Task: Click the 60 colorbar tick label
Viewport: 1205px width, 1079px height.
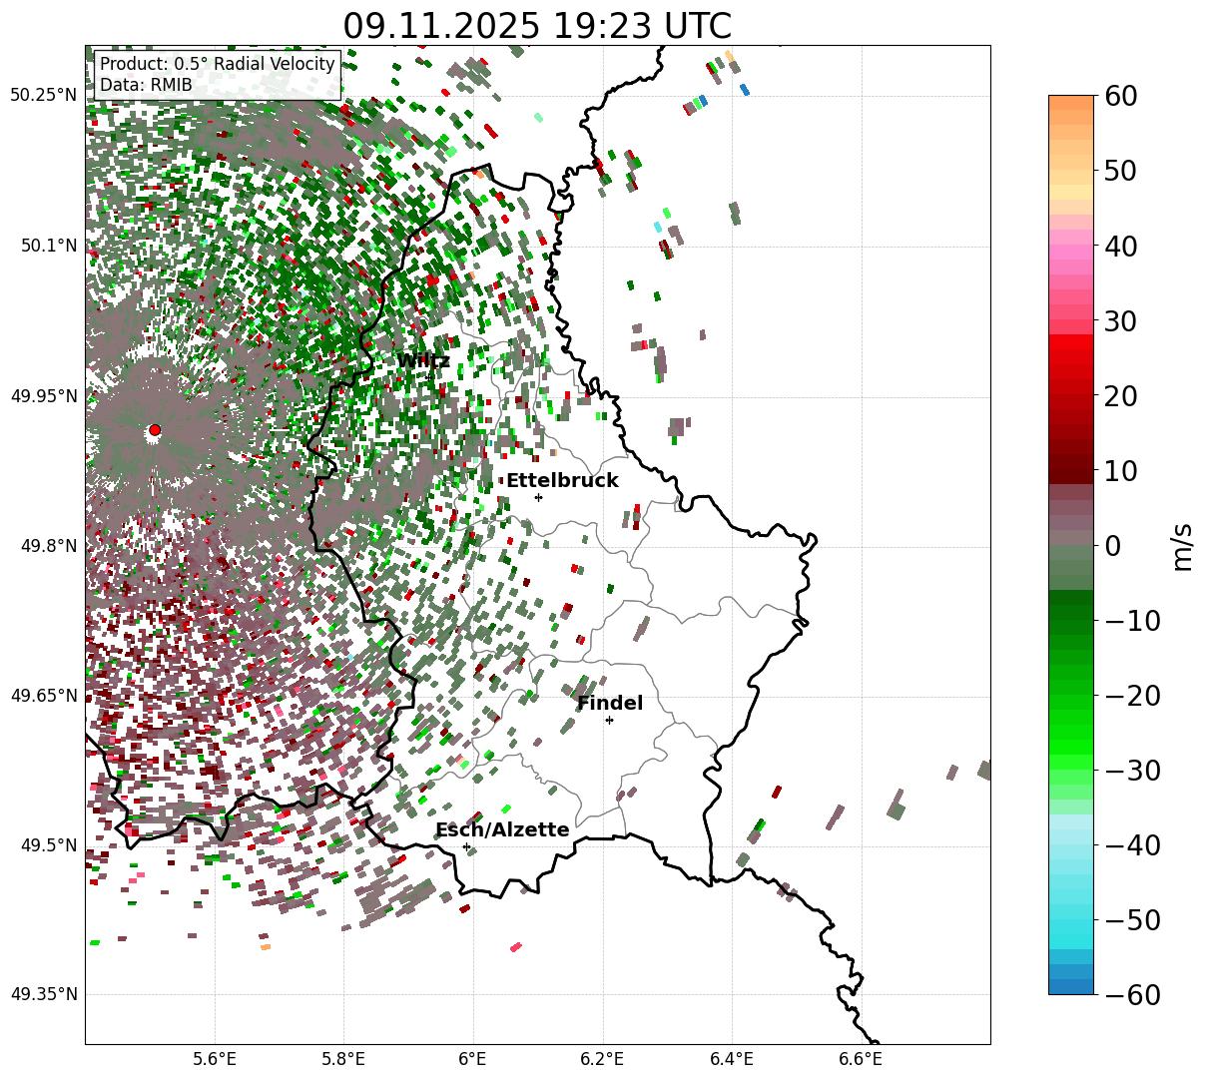Action: tap(1120, 96)
